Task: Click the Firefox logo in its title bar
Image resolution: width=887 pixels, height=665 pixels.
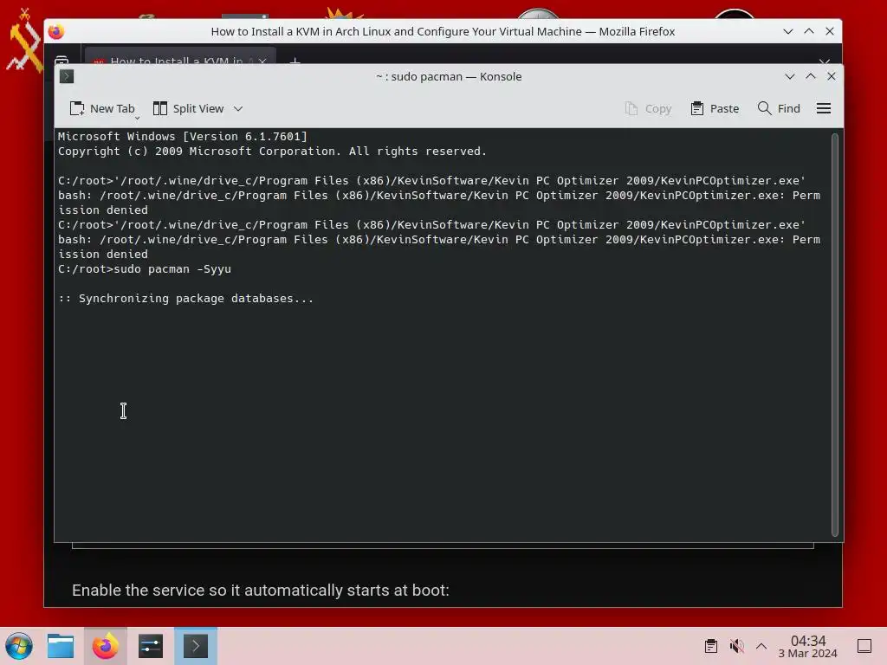Action: [56, 32]
